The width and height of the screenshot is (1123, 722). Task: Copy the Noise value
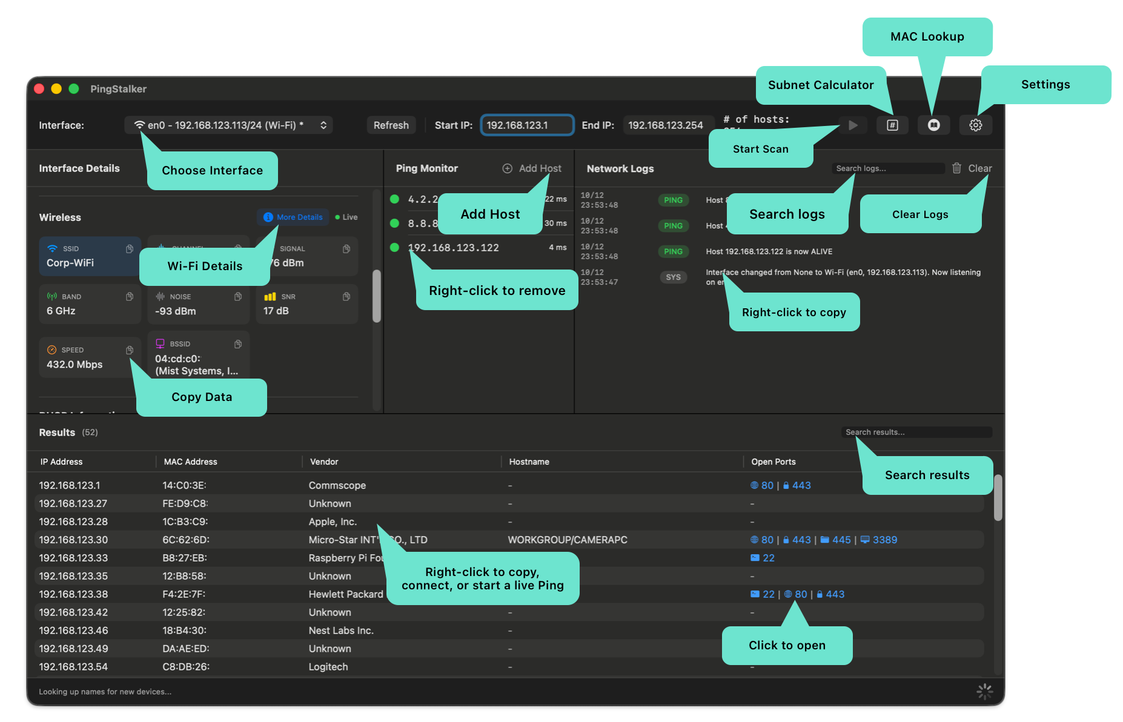238,297
